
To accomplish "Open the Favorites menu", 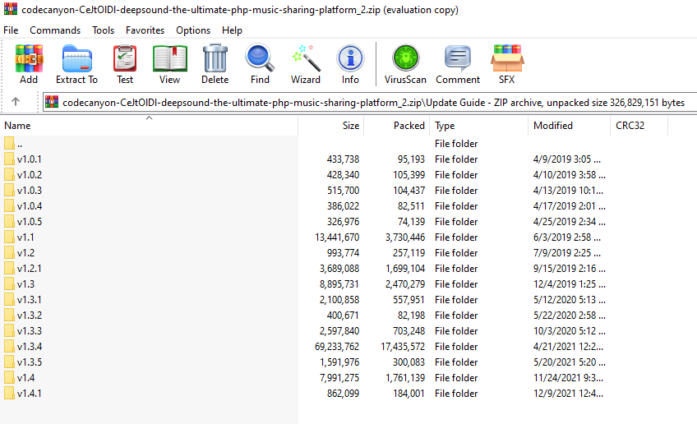I will click(145, 30).
